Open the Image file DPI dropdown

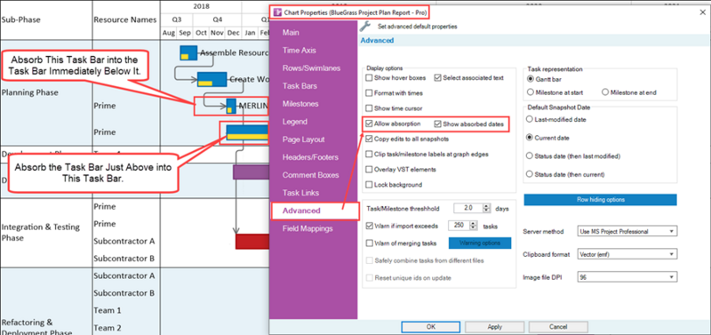point(627,277)
